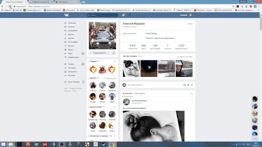262x147 pixels.
Task: Switch to the Мои записи tab
Action: (140, 94)
